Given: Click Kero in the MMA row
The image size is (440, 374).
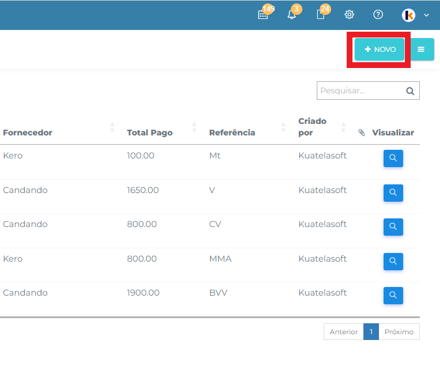Looking at the screenshot, I should pyautogui.click(x=13, y=259).
